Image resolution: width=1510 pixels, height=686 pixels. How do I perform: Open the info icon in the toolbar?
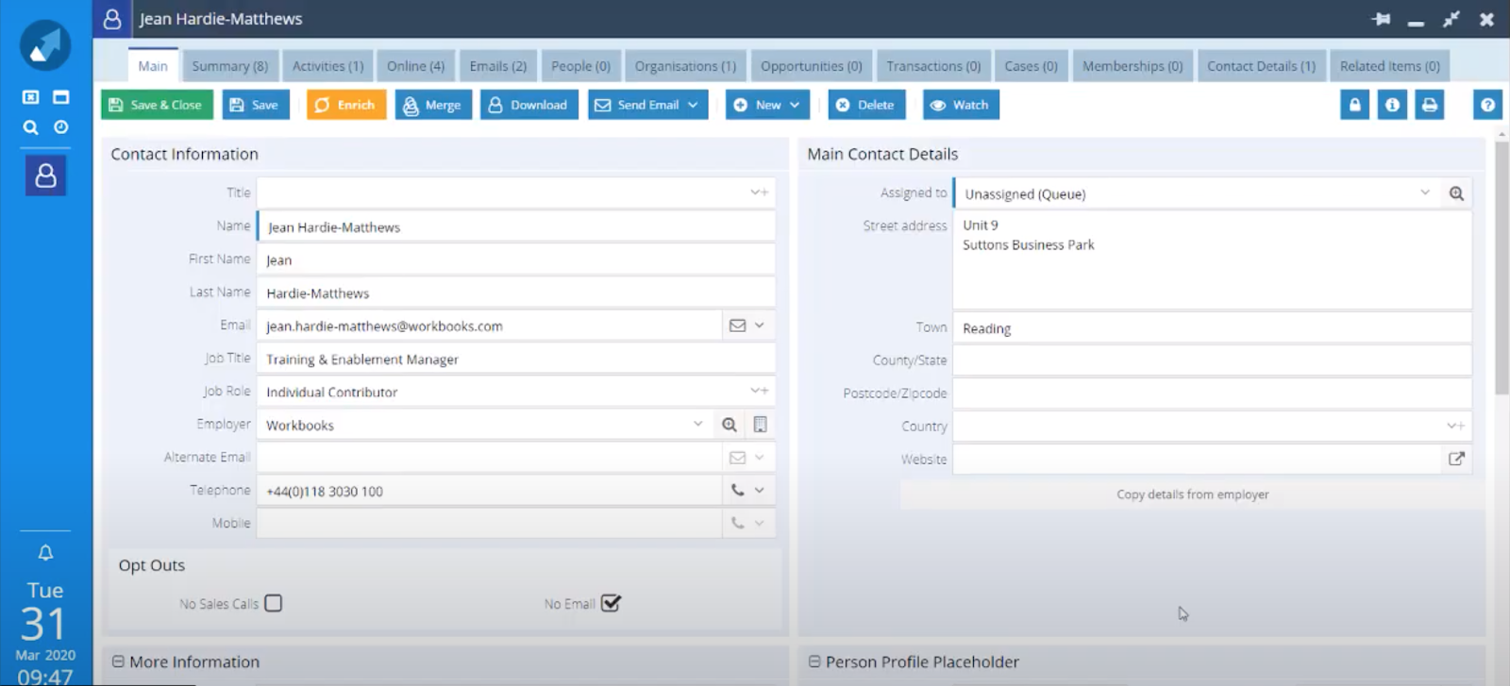[x=1392, y=105]
